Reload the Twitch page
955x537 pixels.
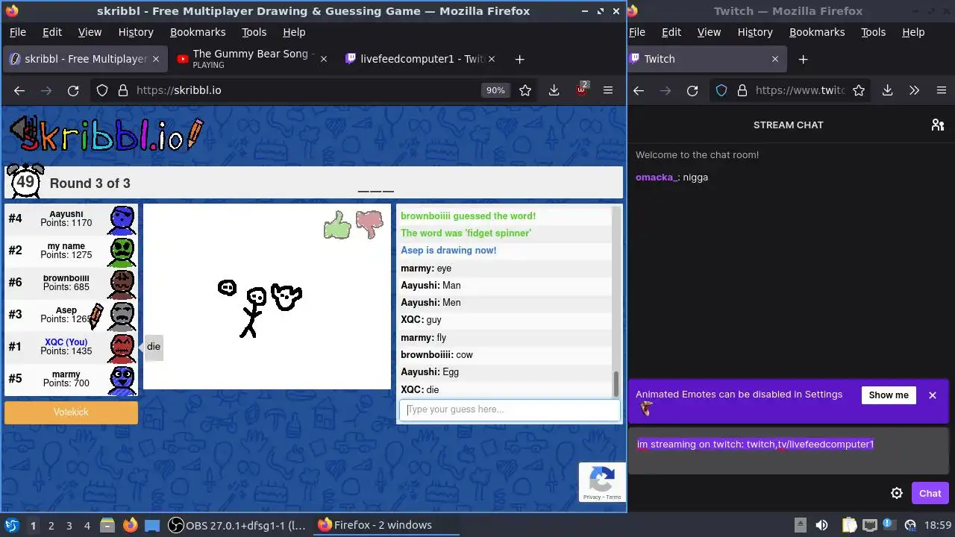[692, 90]
